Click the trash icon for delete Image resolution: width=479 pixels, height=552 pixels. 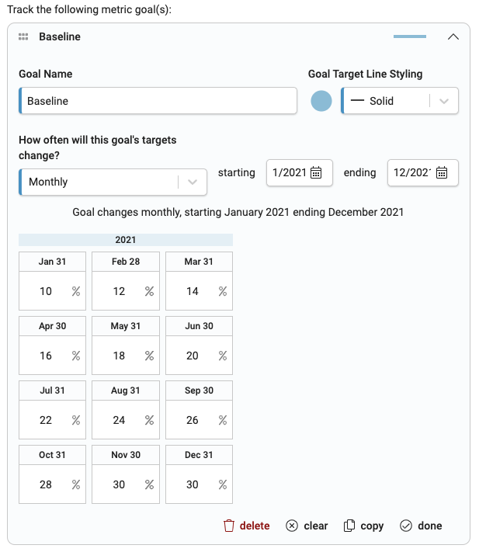coord(229,526)
